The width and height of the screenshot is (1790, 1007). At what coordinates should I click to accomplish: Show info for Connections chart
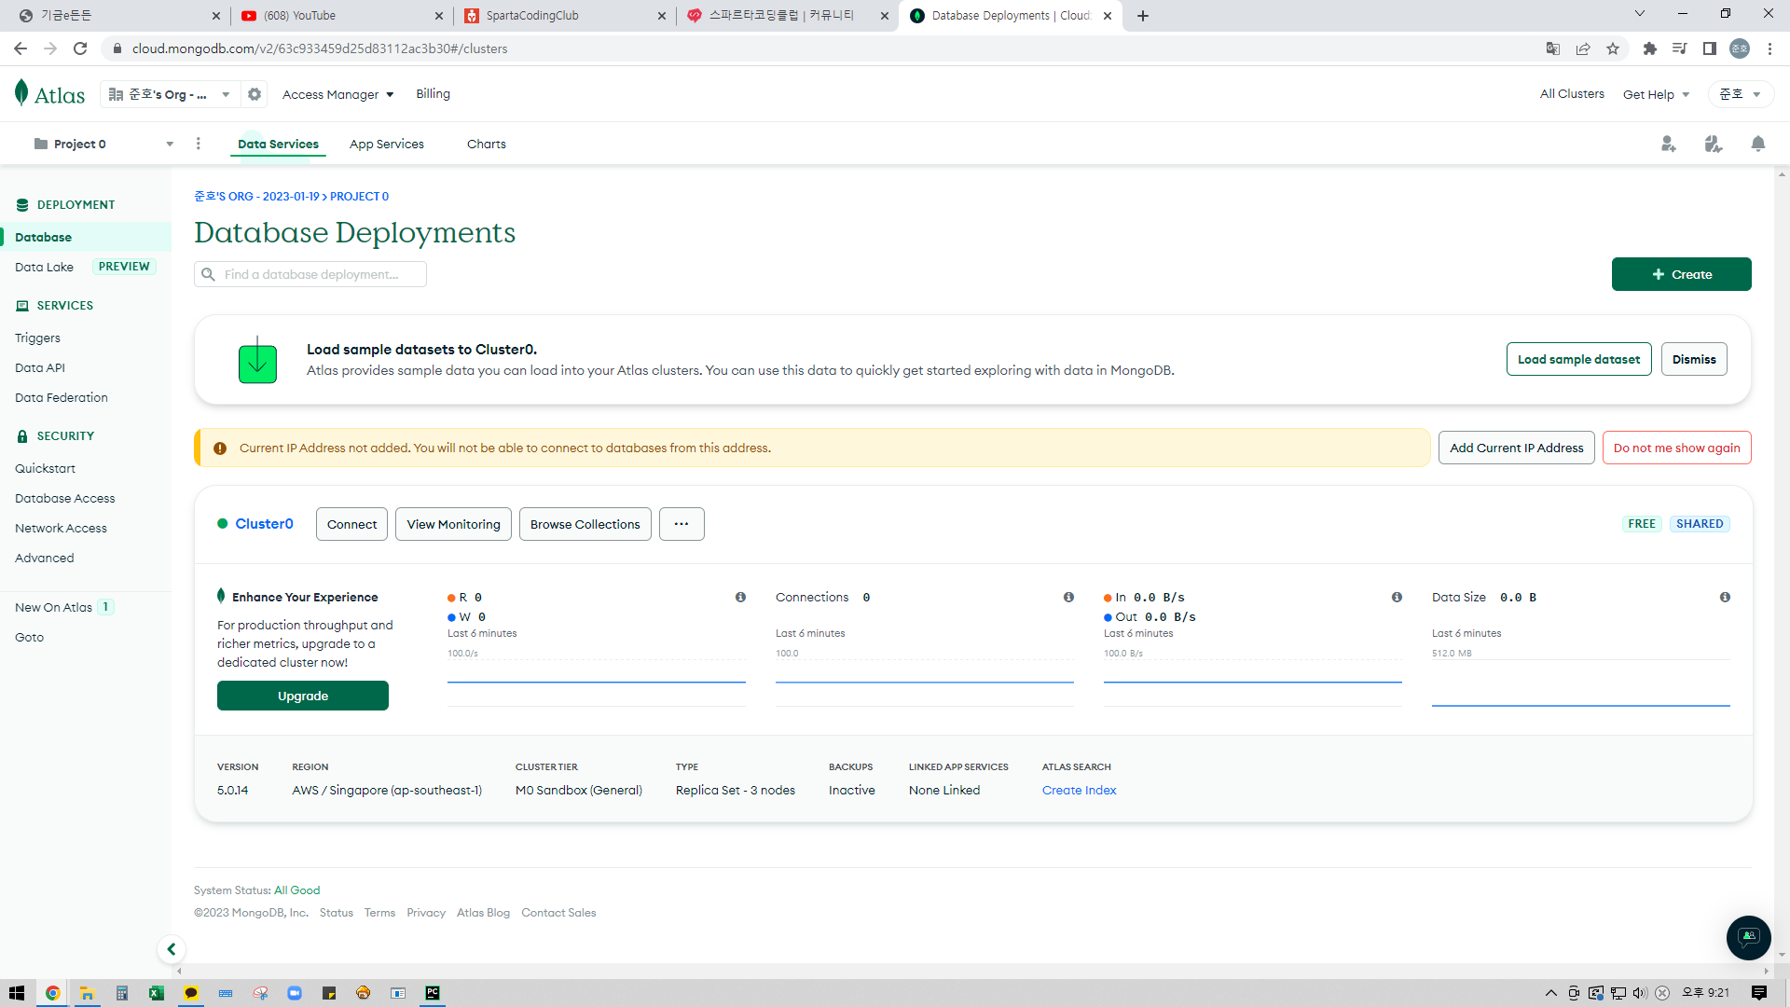pos(1068,597)
